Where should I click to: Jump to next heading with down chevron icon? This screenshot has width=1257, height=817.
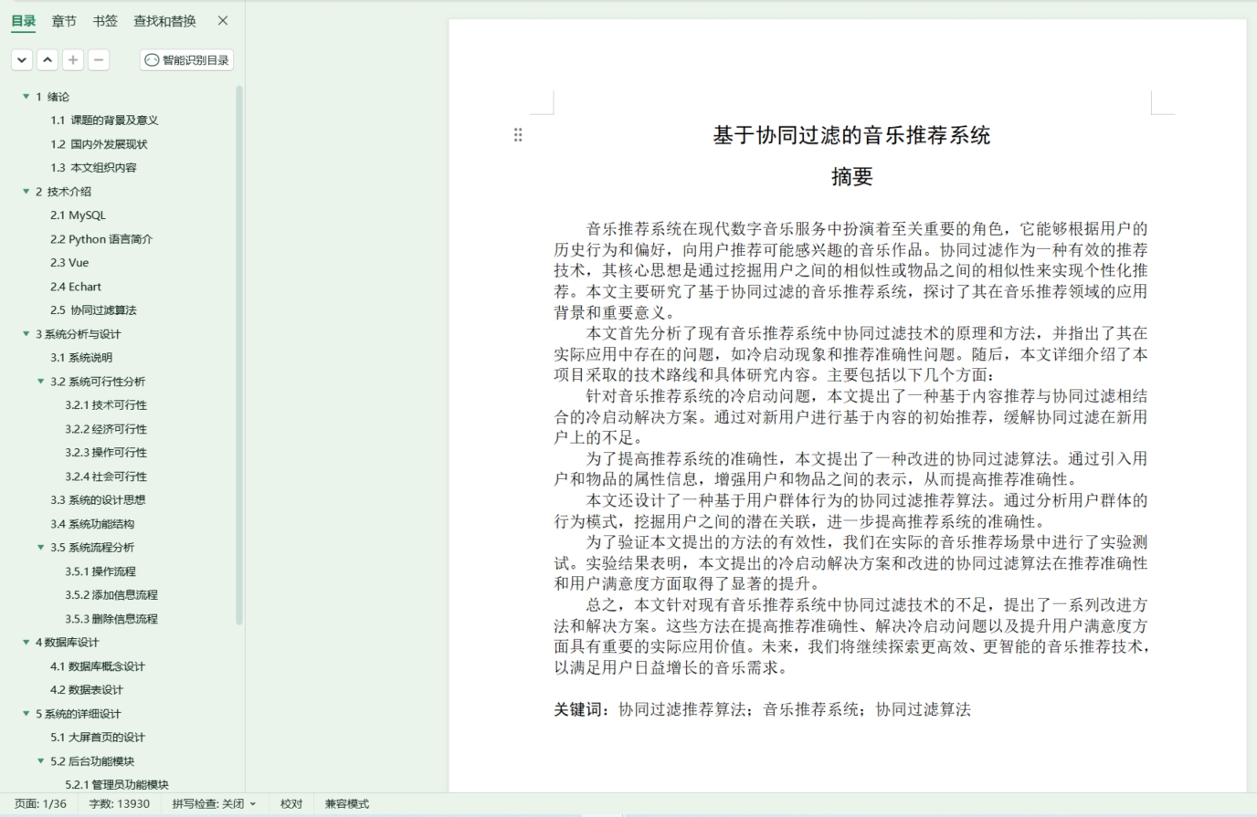coord(21,59)
